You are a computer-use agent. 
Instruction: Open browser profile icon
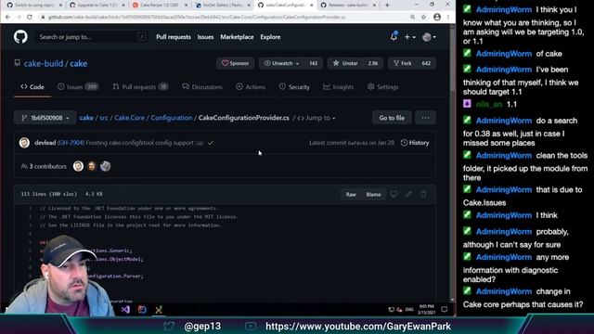437,17
